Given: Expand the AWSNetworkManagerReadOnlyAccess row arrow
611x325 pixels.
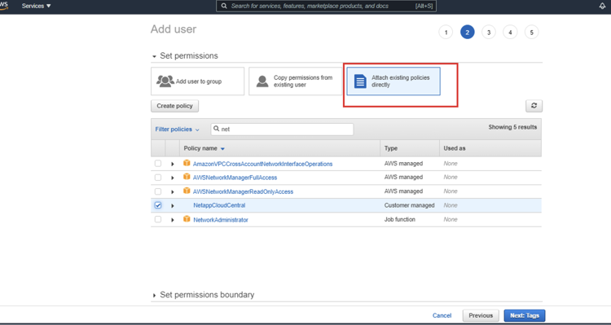Looking at the screenshot, I should (x=172, y=191).
